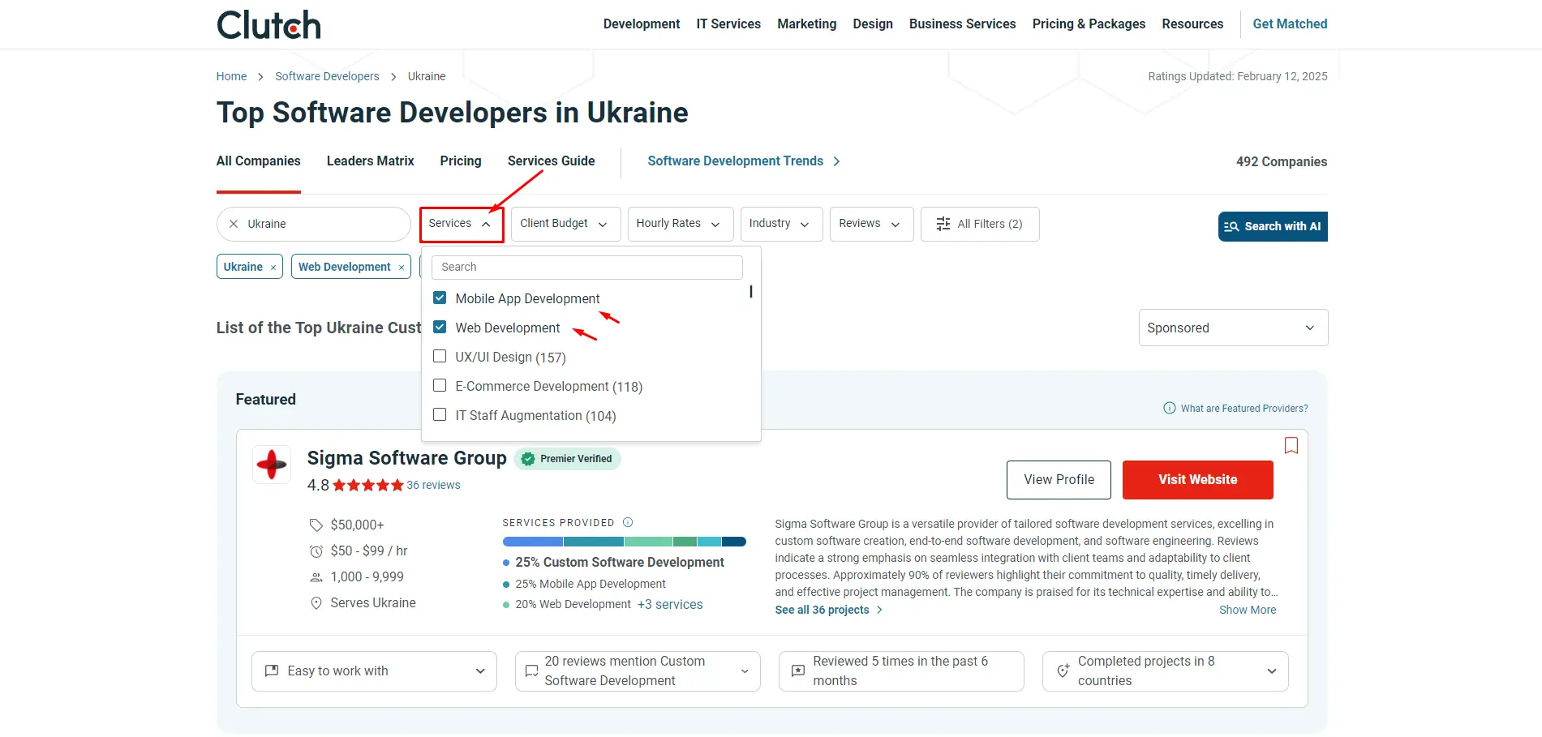
Task: Click the Search with AI button
Action: (x=1273, y=226)
